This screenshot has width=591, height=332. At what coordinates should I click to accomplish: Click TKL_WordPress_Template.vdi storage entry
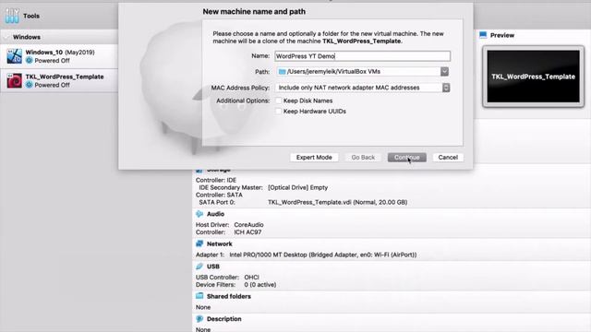point(337,202)
